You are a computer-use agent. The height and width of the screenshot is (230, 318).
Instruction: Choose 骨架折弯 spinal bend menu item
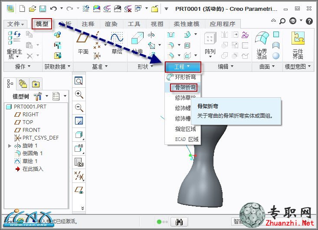click(183, 87)
